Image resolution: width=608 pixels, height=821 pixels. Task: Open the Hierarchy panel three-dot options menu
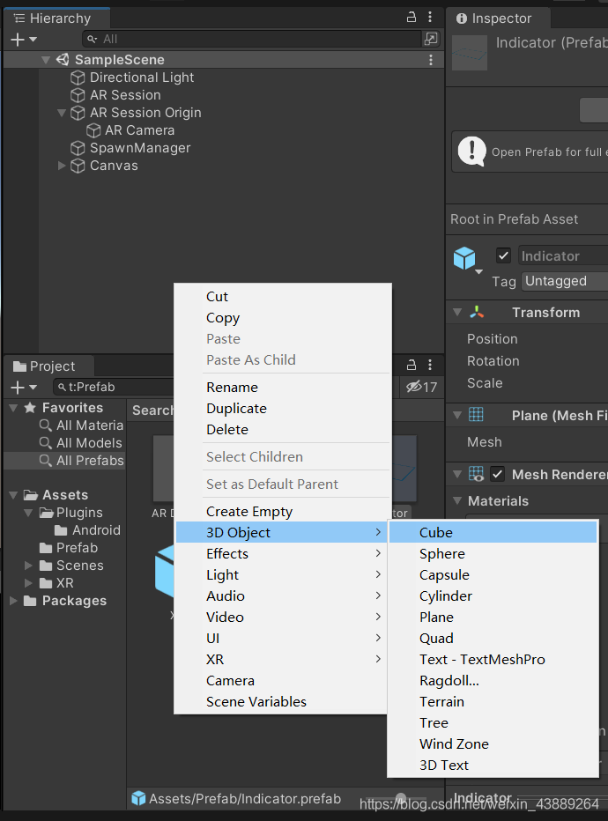(430, 18)
